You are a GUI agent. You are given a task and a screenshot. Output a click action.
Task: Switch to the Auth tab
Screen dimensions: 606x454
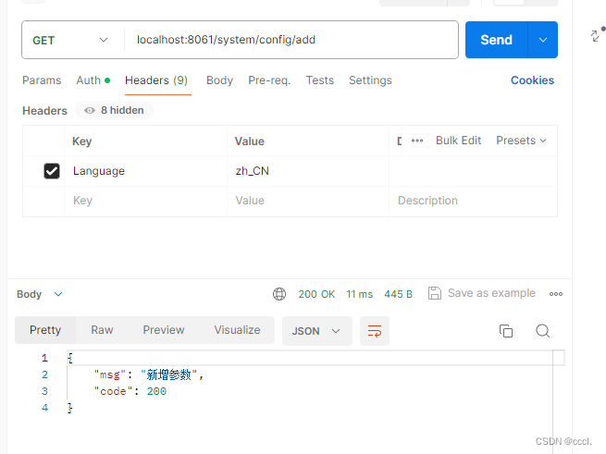(x=93, y=80)
